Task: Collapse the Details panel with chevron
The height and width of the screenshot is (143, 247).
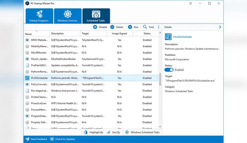Action: point(220,27)
